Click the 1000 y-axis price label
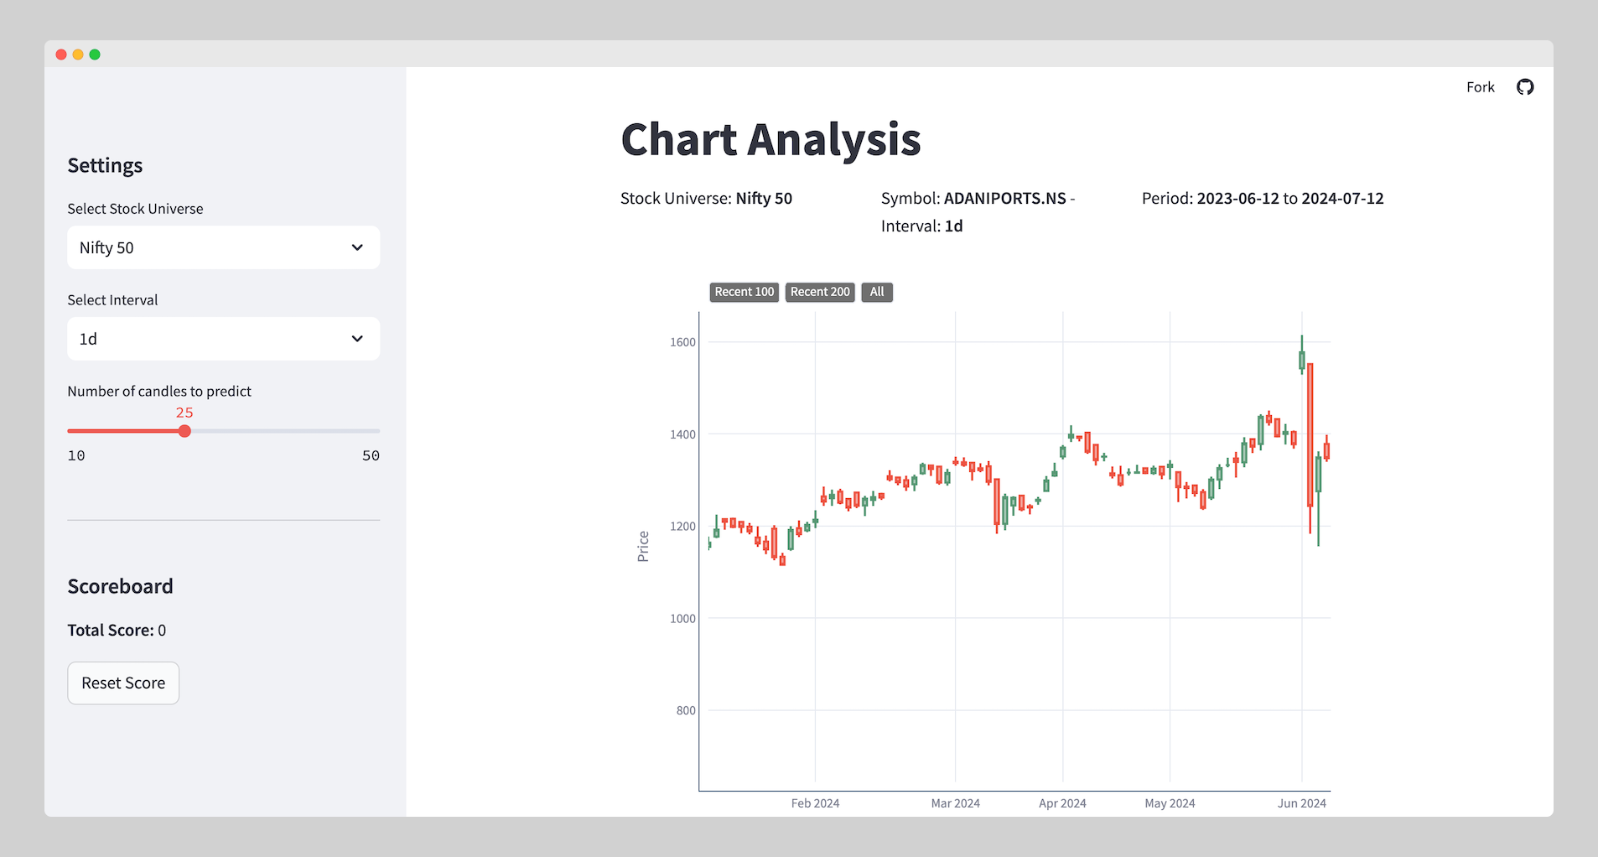Image resolution: width=1598 pixels, height=857 pixels. pos(682,619)
